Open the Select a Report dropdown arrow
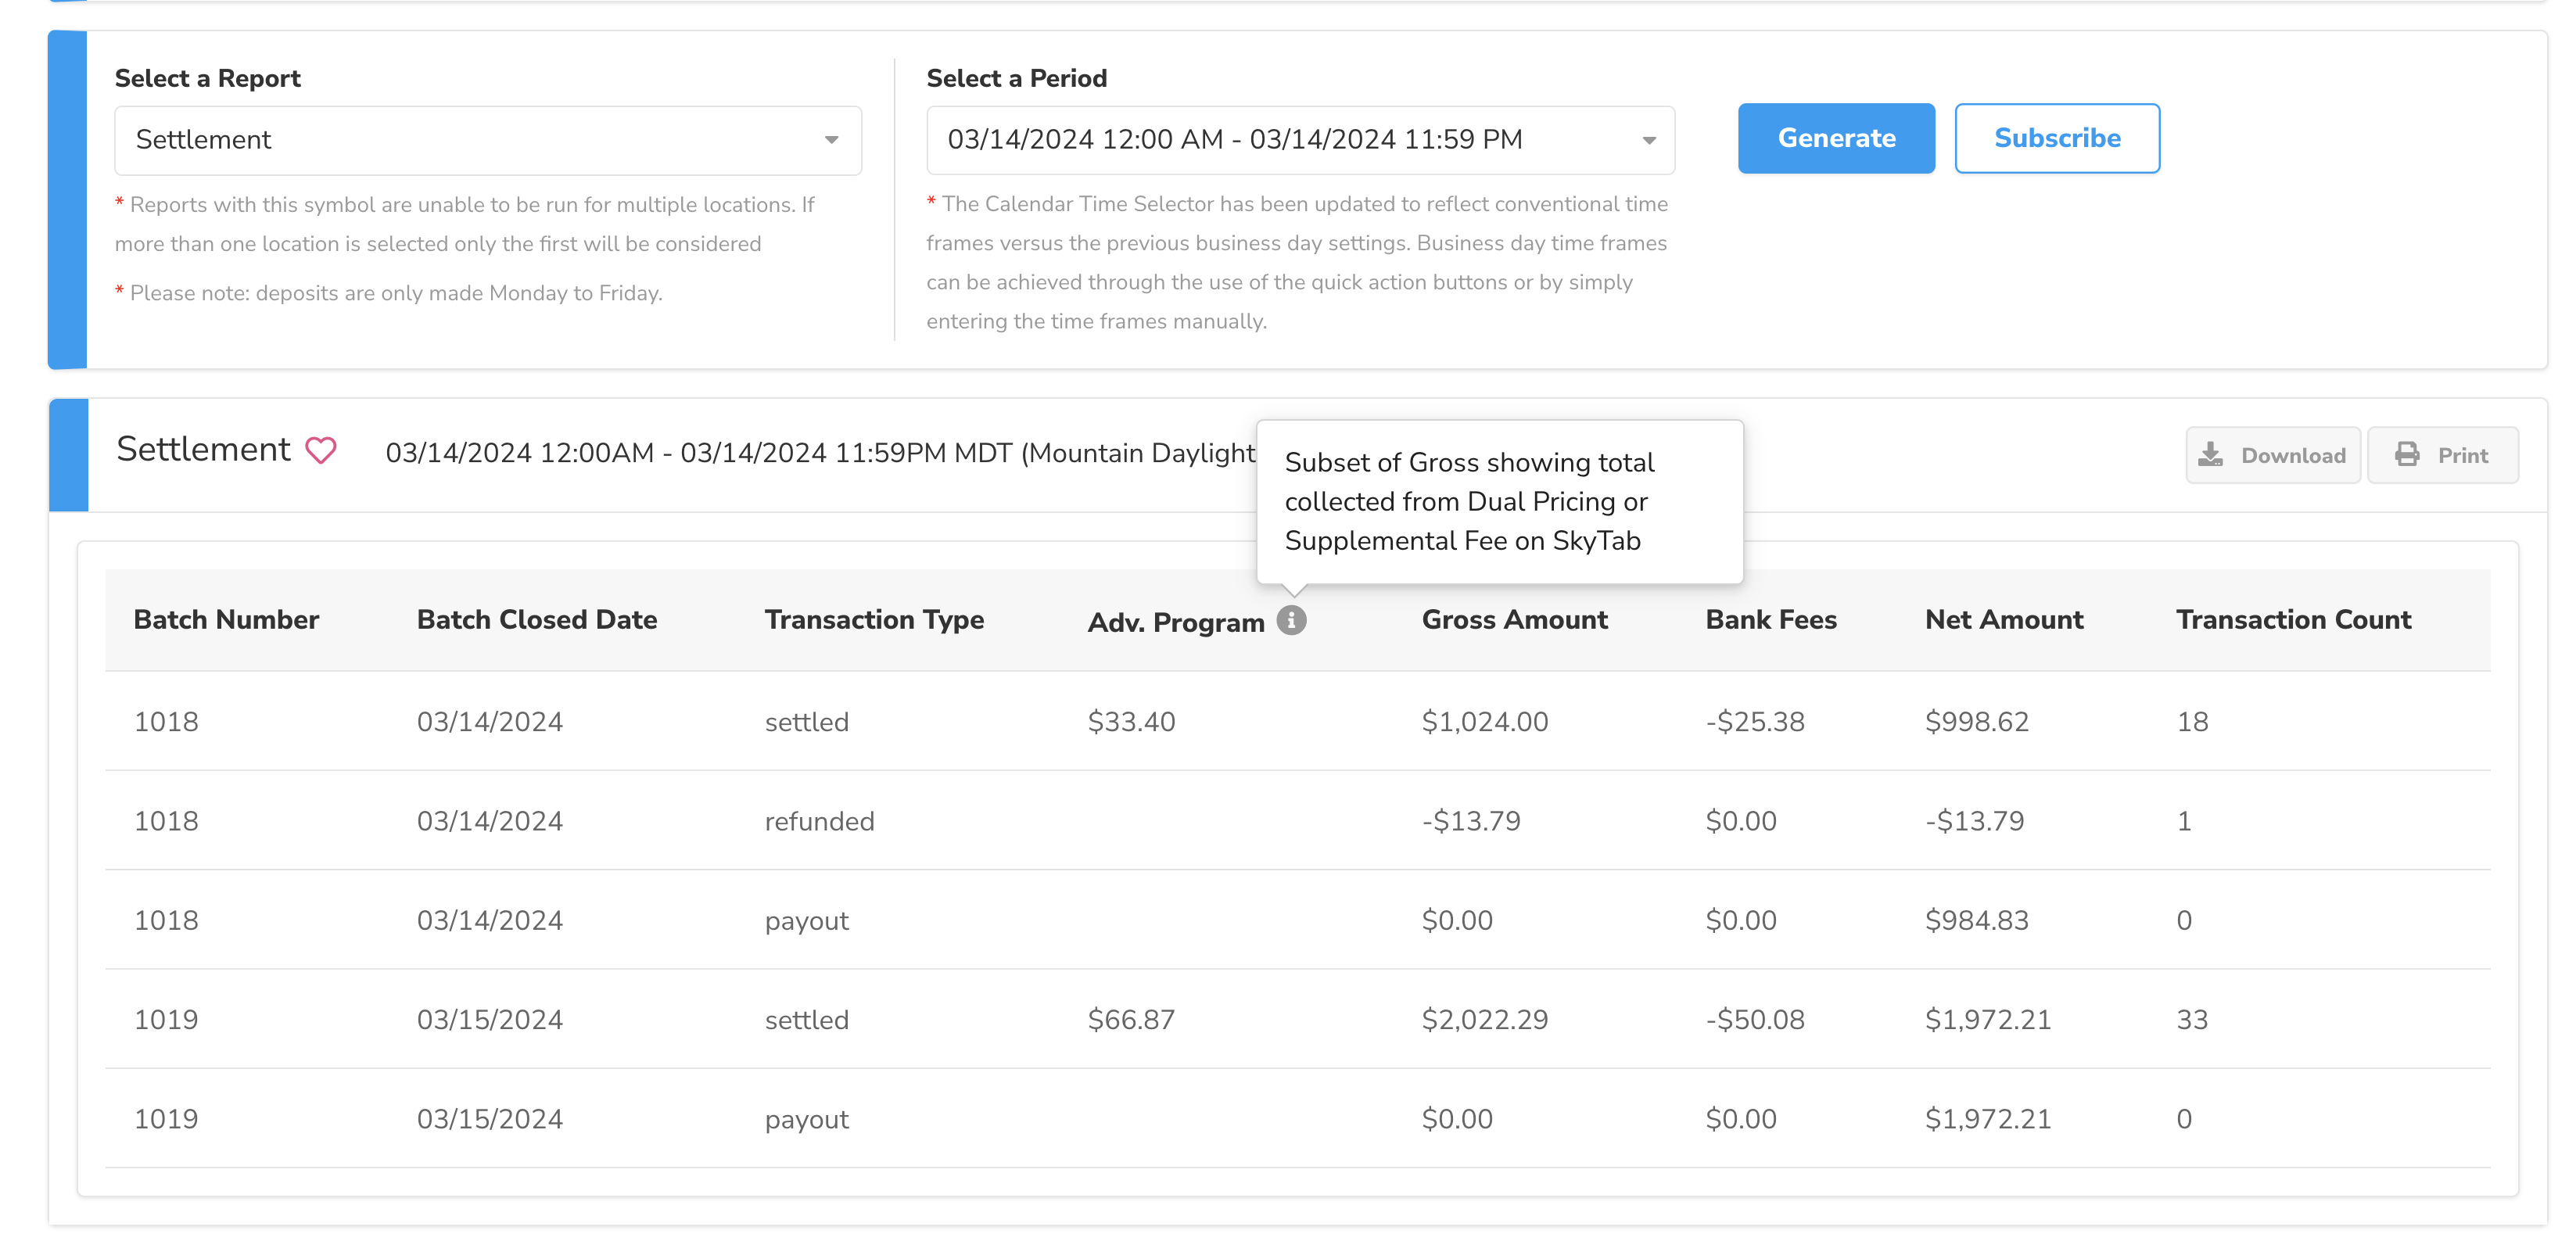Viewport: 2576px width, 1259px height. click(831, 140)
